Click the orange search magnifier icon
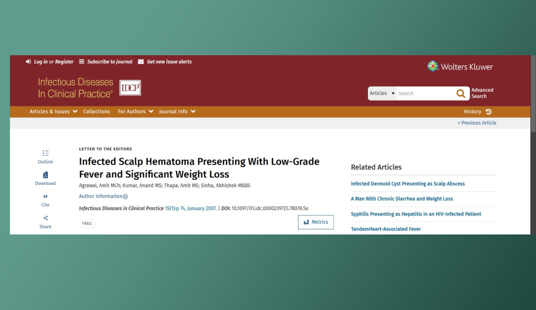The height and width of the screenshot is (310, 536). click(x=461, y=94)
